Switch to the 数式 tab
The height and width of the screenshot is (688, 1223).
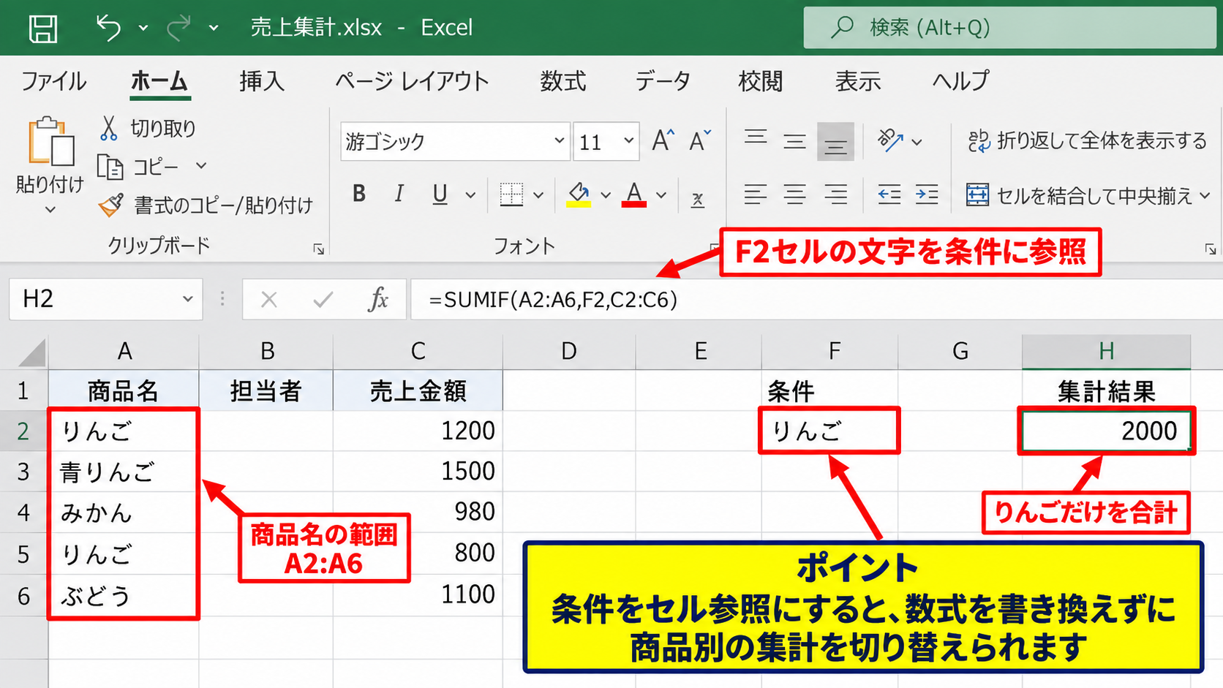tap(563, 81)
